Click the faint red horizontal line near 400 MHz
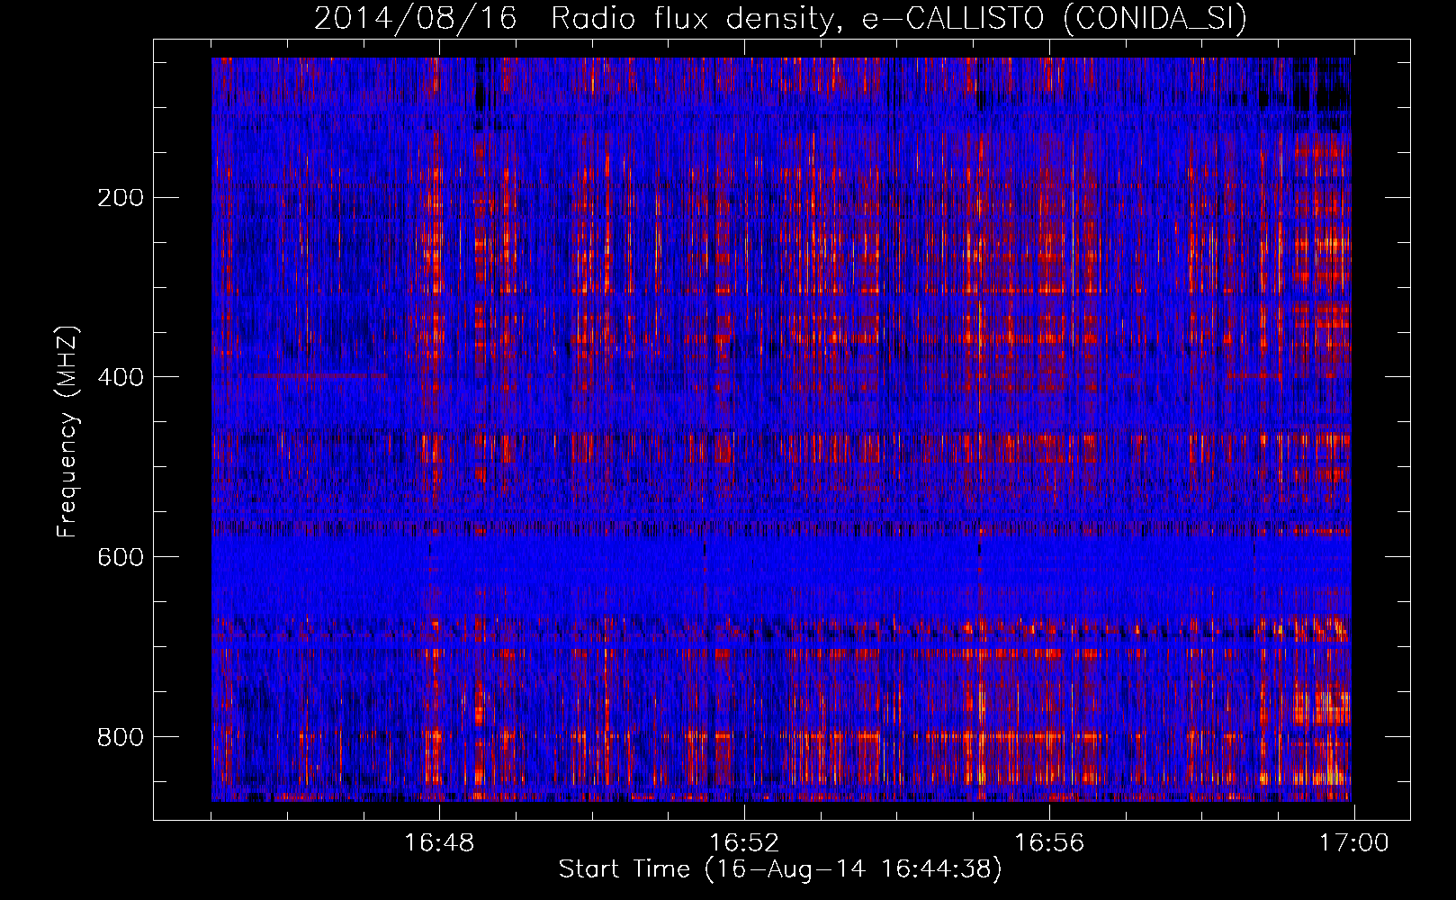The height and width of the screenshot is (900, 1456). pos(317,374)
